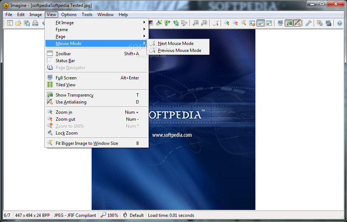Click the fit smaller image expand toolbar icon
347x222 pixels.
(x=269, y=23)
